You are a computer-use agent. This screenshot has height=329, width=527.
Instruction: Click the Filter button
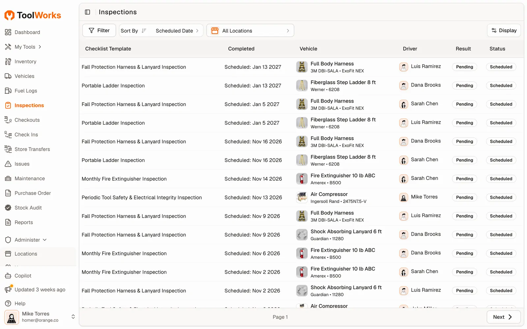coord(99,30)
